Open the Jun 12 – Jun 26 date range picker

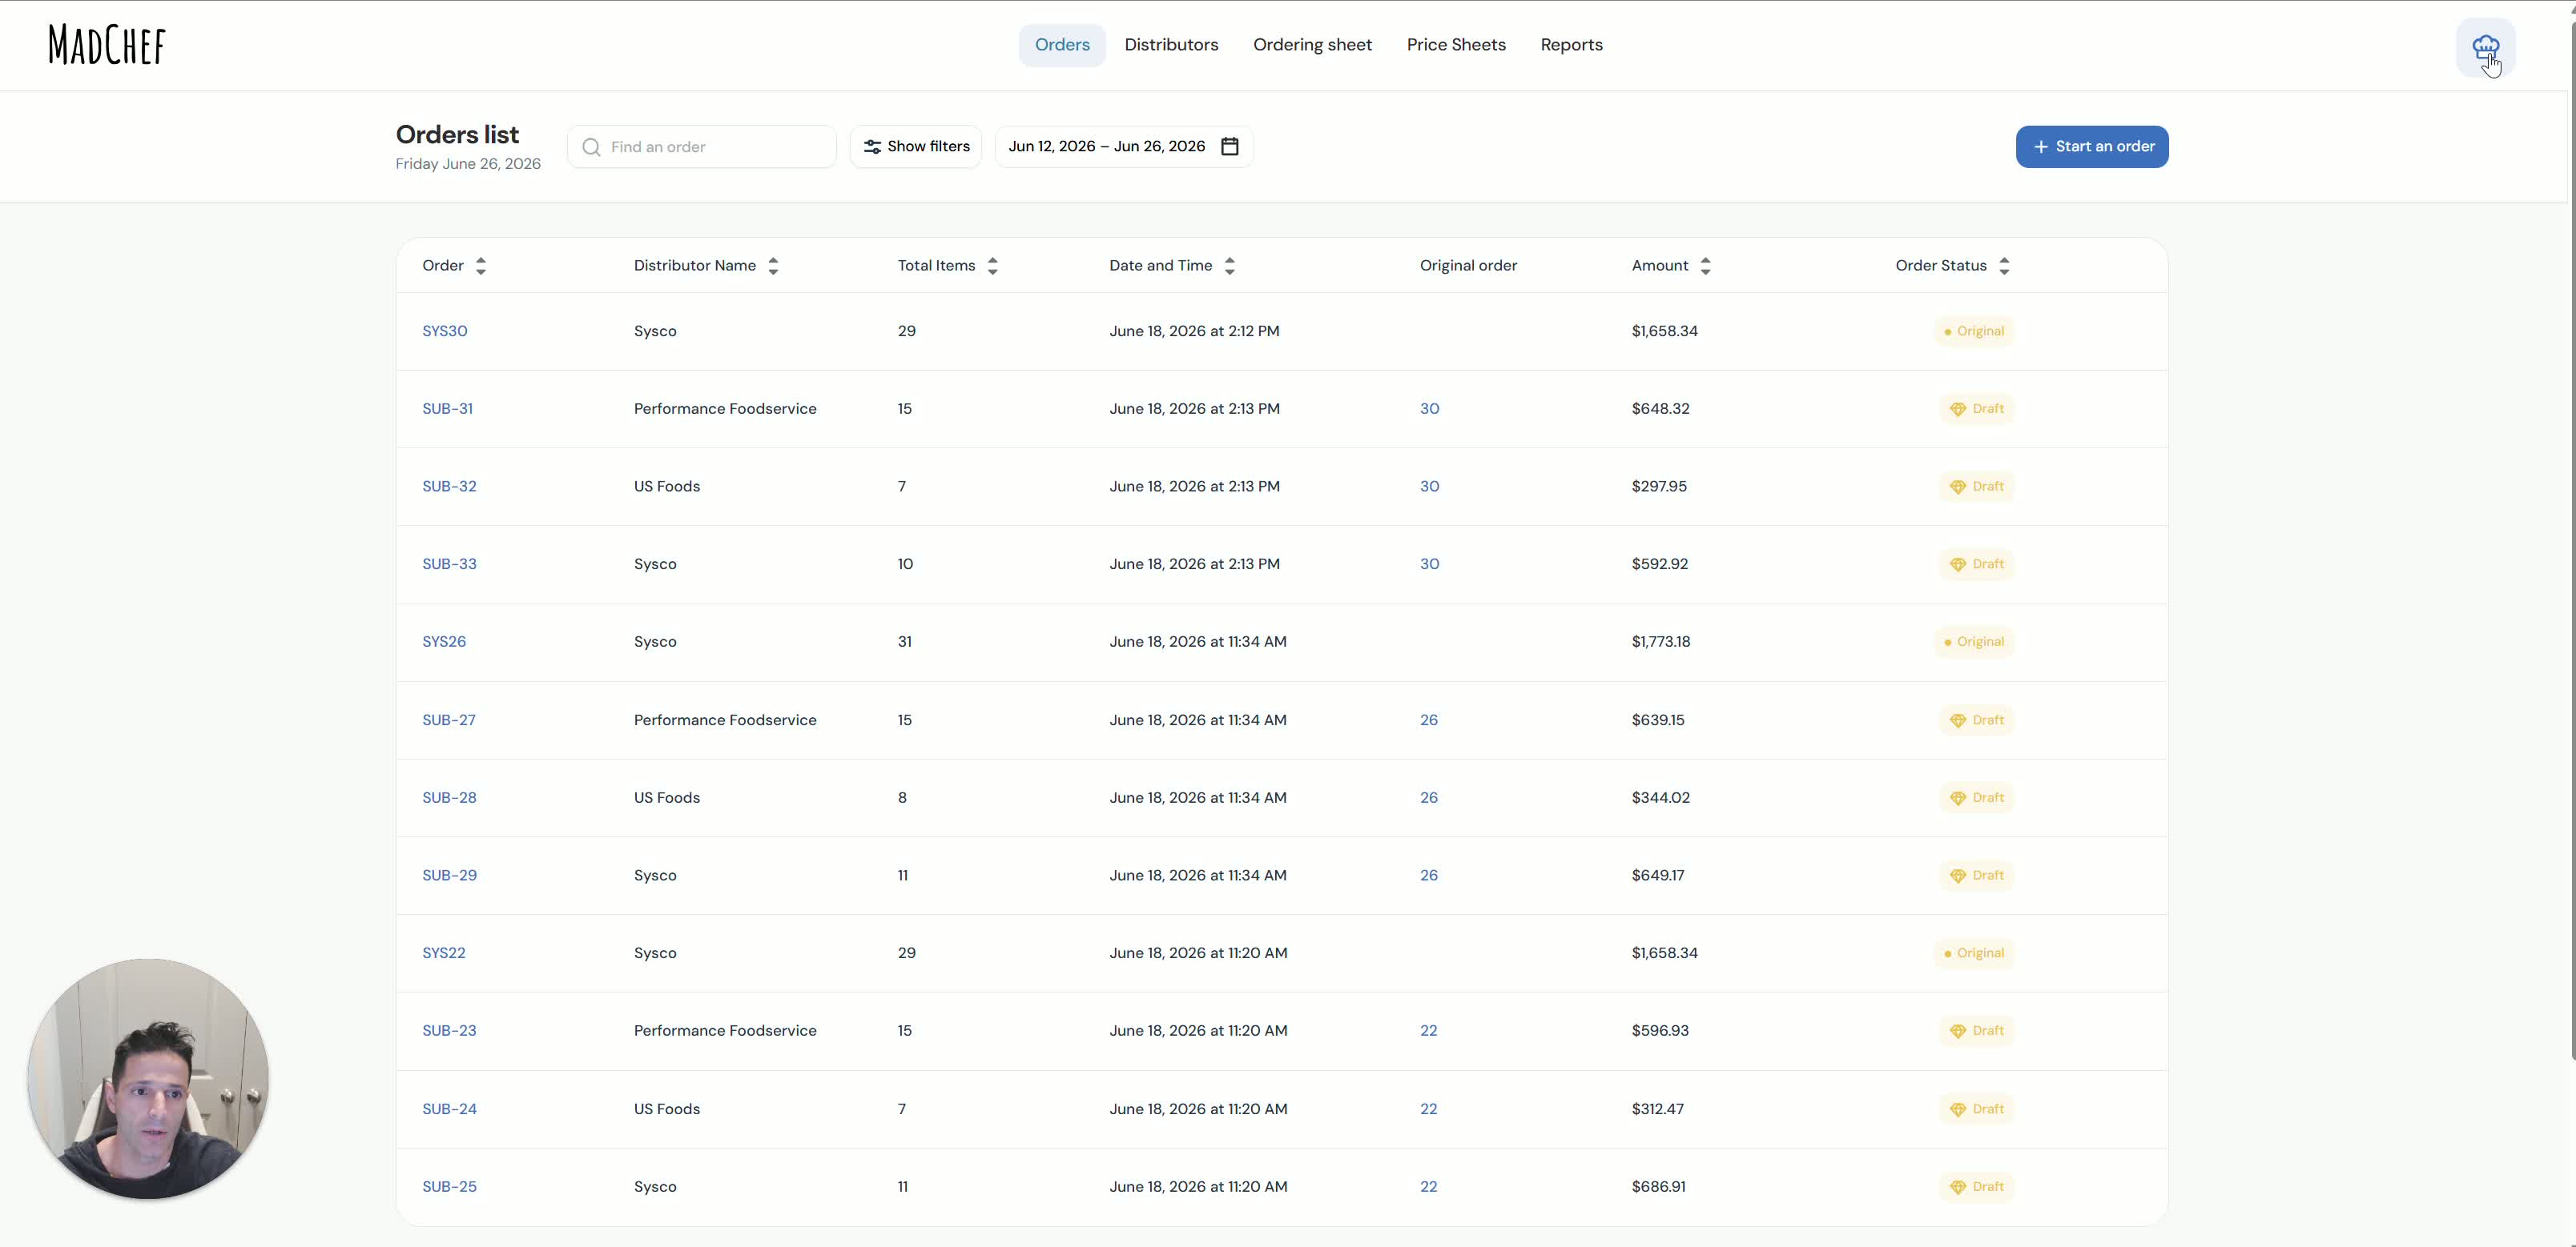[x=1124, y=147]
